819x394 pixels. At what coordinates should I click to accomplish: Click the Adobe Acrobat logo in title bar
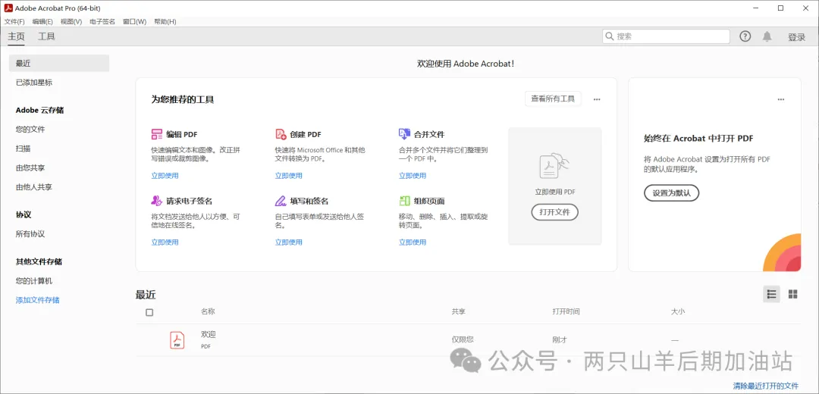[x=8, y=8]
